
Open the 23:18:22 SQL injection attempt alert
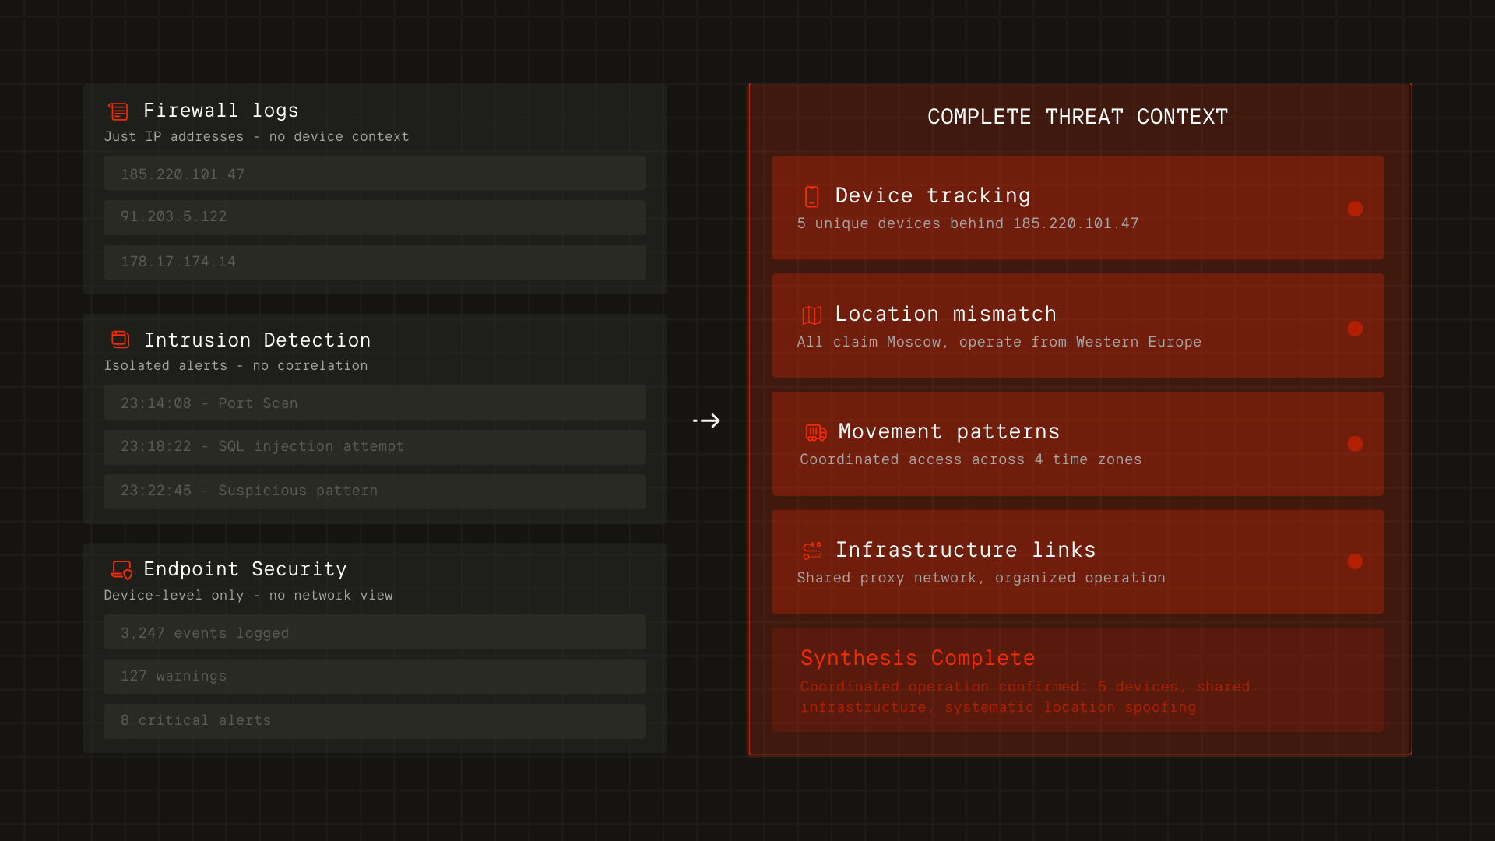click(375, 447)
